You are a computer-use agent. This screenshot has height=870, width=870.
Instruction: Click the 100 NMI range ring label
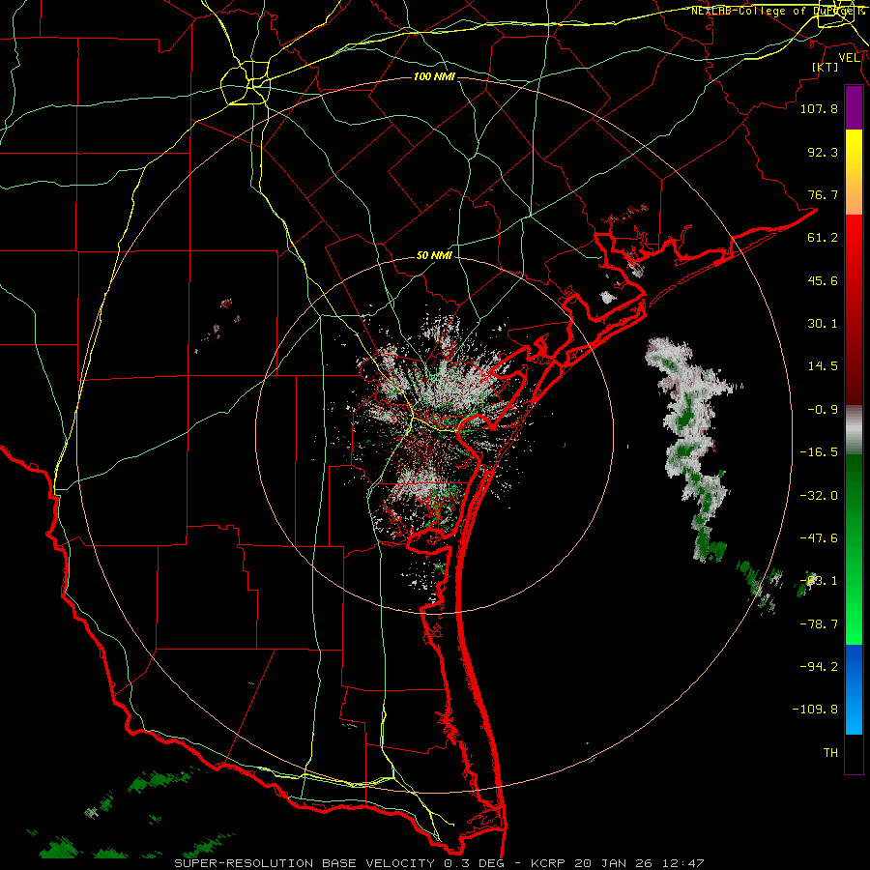(434, 76)
